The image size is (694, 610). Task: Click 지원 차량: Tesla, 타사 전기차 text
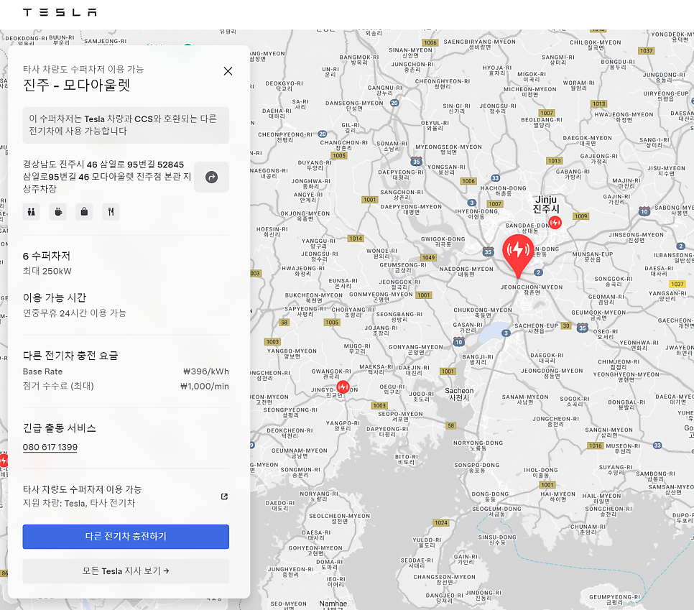click(79, 504)
